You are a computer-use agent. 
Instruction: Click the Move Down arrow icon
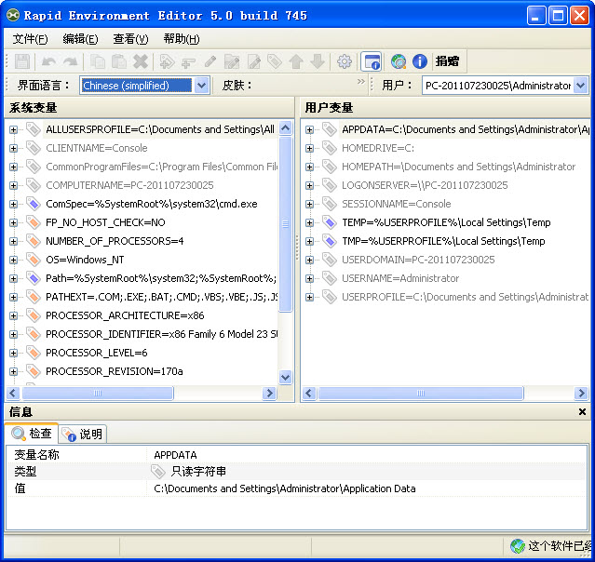point(318,61)
